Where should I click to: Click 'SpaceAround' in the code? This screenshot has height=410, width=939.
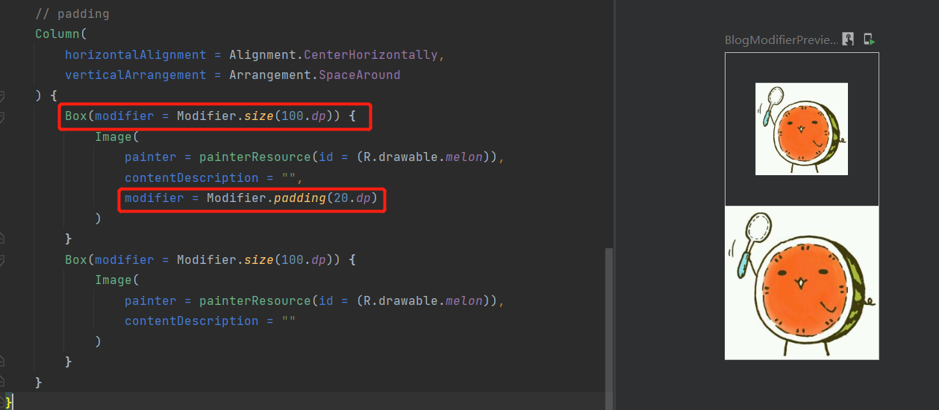click(360, 75)
